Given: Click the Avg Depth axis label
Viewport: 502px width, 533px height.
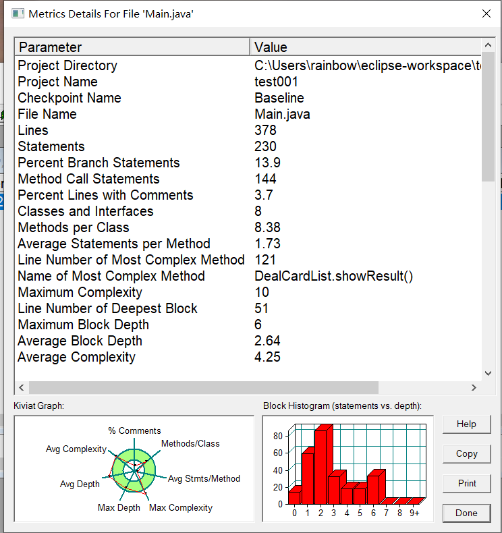Looking at the screenshot, I should pyautogui.click(x=80, y=484).
